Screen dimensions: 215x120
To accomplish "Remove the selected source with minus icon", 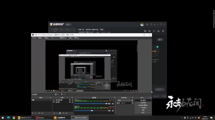I will 57,113.
